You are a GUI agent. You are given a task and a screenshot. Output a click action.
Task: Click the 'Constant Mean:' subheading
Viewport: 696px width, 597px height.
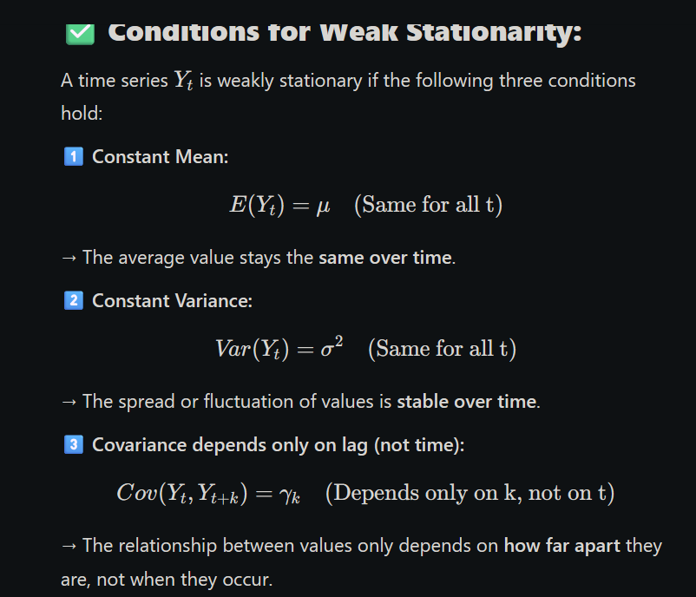(161, 157)
